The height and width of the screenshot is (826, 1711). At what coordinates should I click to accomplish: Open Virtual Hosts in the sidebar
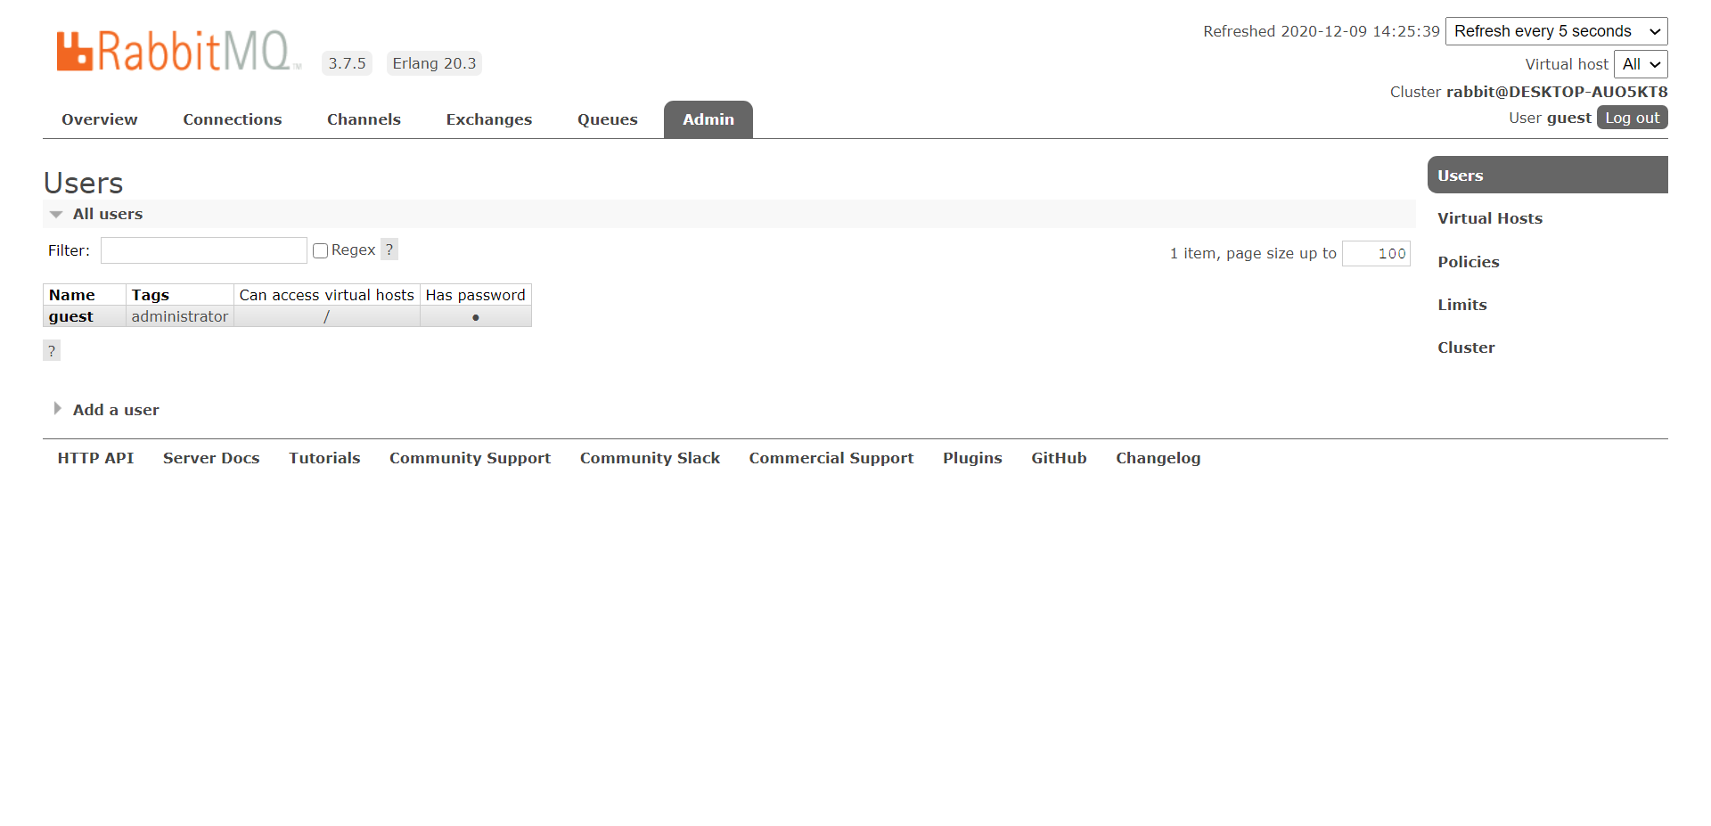click(x=1490, y=218)
